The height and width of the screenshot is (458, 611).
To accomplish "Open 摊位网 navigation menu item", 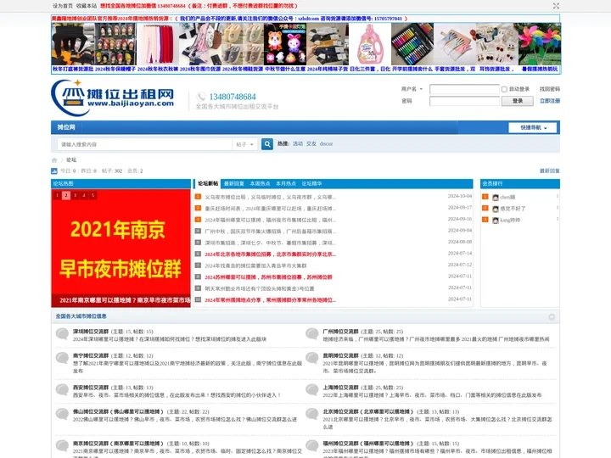I will pos(66,127).
